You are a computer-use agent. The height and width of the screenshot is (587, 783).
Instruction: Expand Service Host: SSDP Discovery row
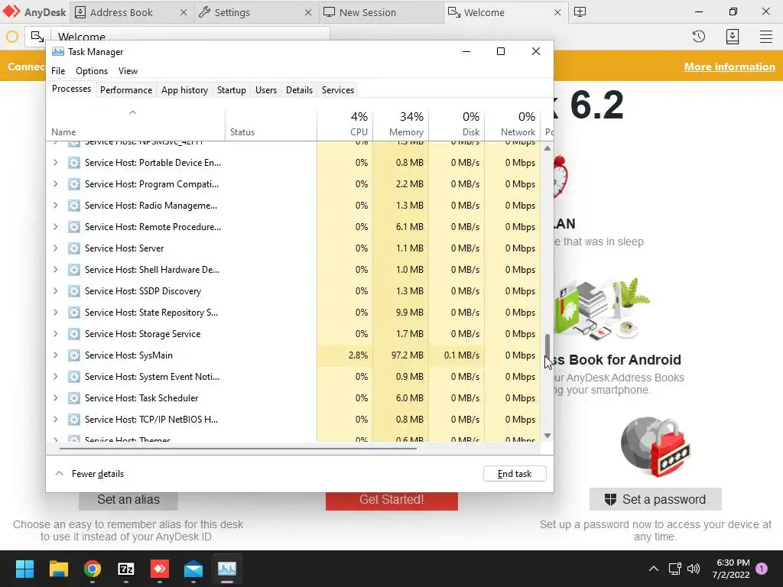click(x=55, y=291)
